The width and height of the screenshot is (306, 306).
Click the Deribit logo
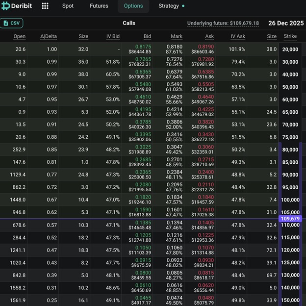pos(19,6)
